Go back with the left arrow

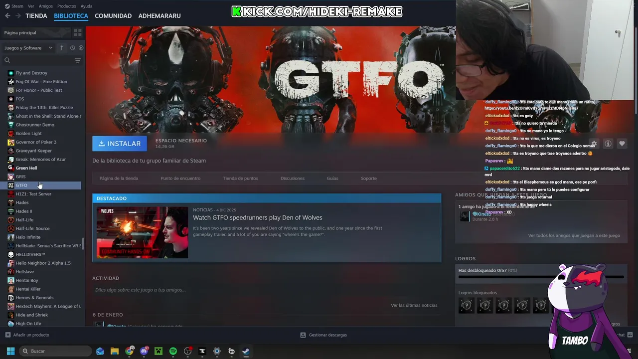[x=7, y=16]
